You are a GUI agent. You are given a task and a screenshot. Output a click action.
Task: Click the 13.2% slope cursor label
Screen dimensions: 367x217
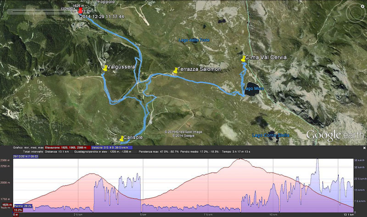coord(18,210)
